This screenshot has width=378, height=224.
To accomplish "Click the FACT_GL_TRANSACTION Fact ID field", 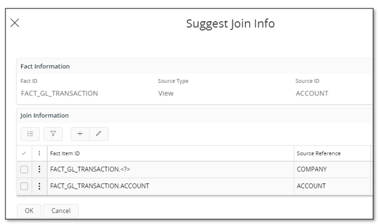I will click(x=59, y=94).
